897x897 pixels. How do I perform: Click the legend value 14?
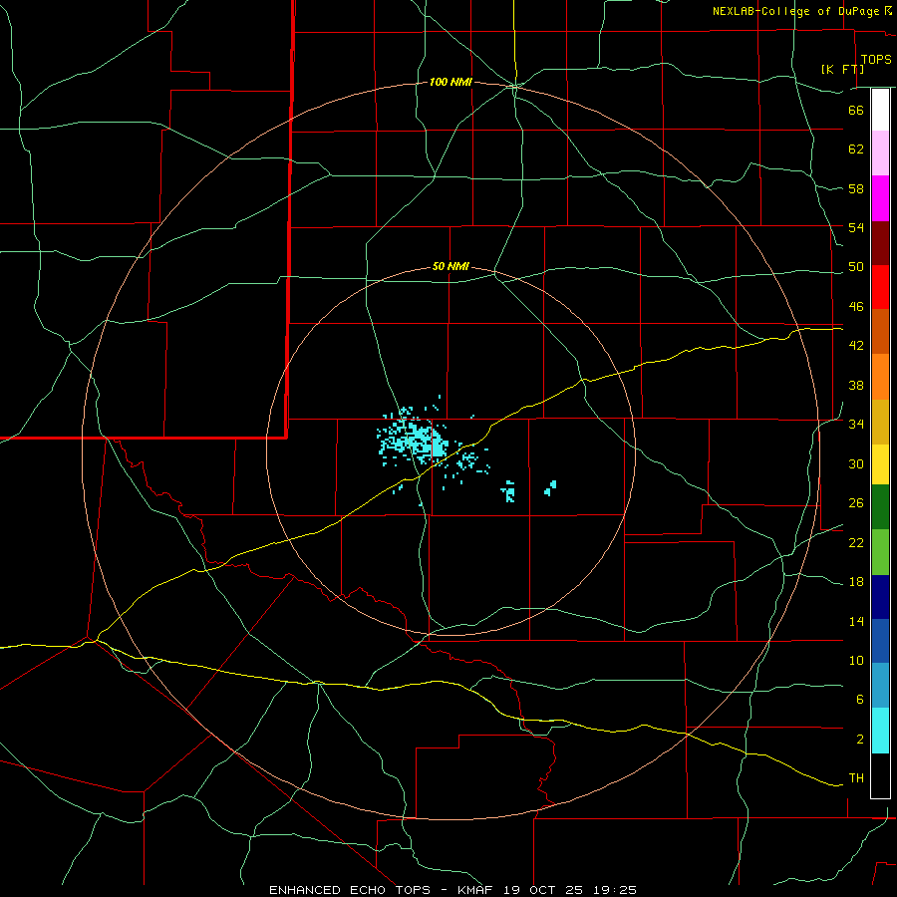[x=856, y=621]
